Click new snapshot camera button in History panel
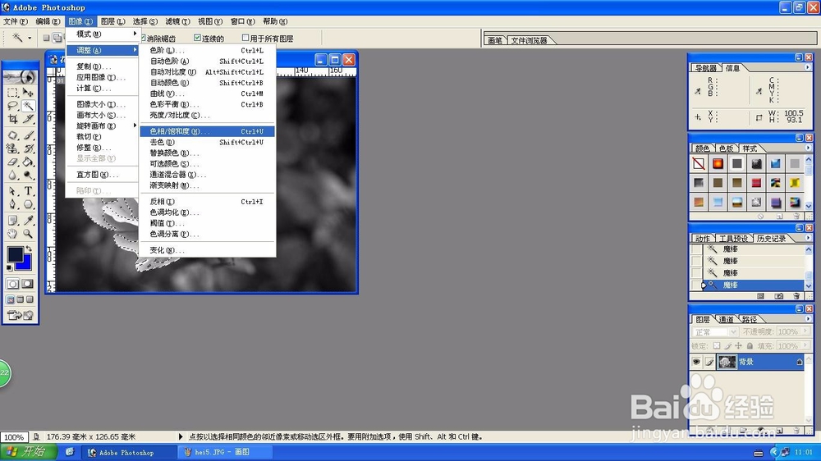821x461 pixels. pyautogui.click(x=779, y=296)
